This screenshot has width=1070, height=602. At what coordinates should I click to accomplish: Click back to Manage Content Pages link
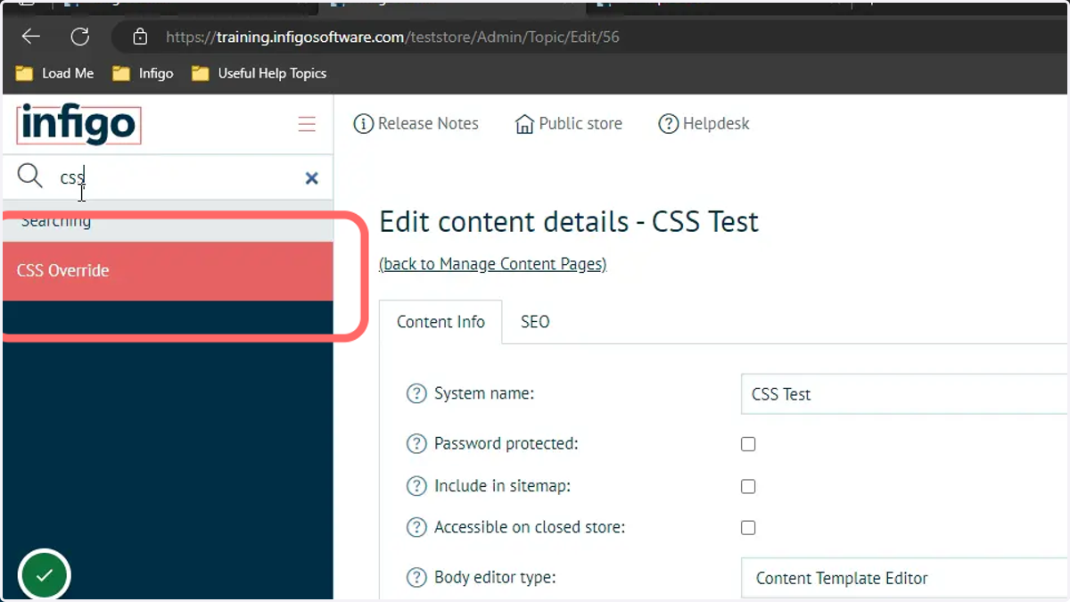coord(493,264)
